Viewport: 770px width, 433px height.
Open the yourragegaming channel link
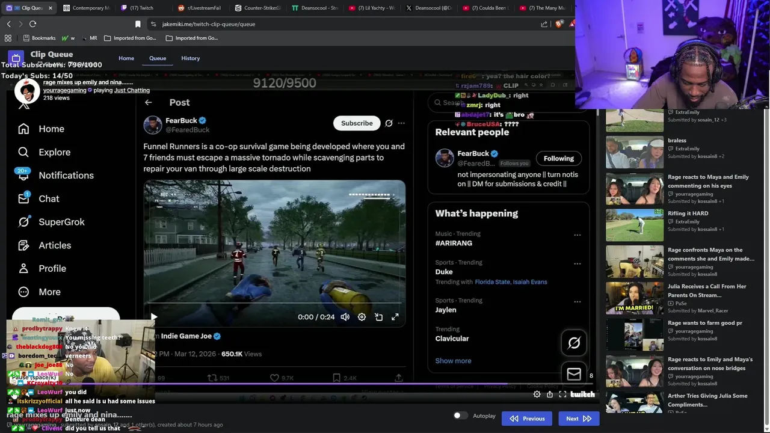point(64,90)
